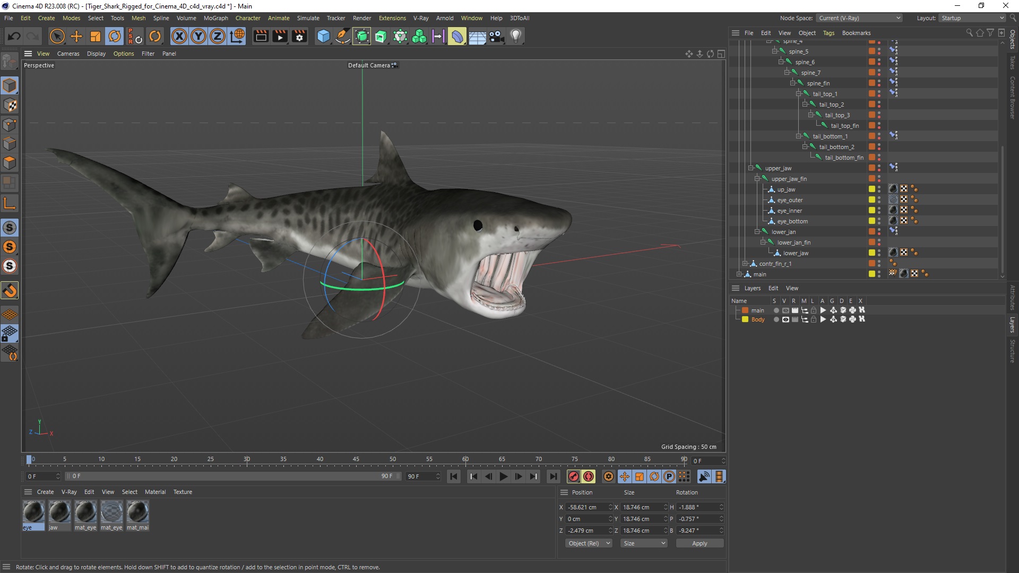
Task: Click frame 45 on the timeline ruler
Action: coord(356,459)
